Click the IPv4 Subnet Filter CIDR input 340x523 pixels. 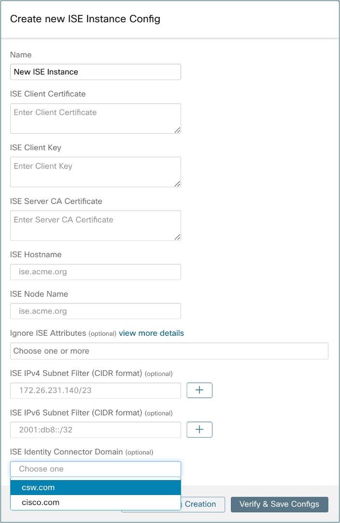click(96, 390)
